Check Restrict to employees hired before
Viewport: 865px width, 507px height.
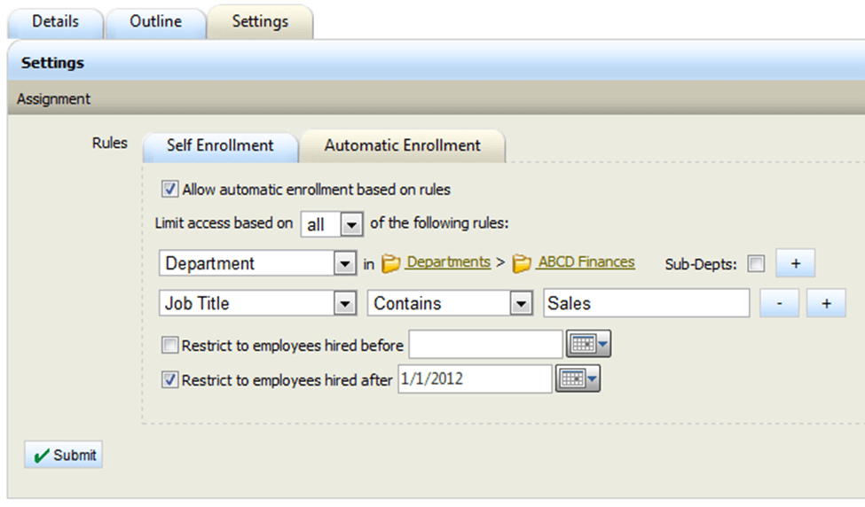(169, 345)
